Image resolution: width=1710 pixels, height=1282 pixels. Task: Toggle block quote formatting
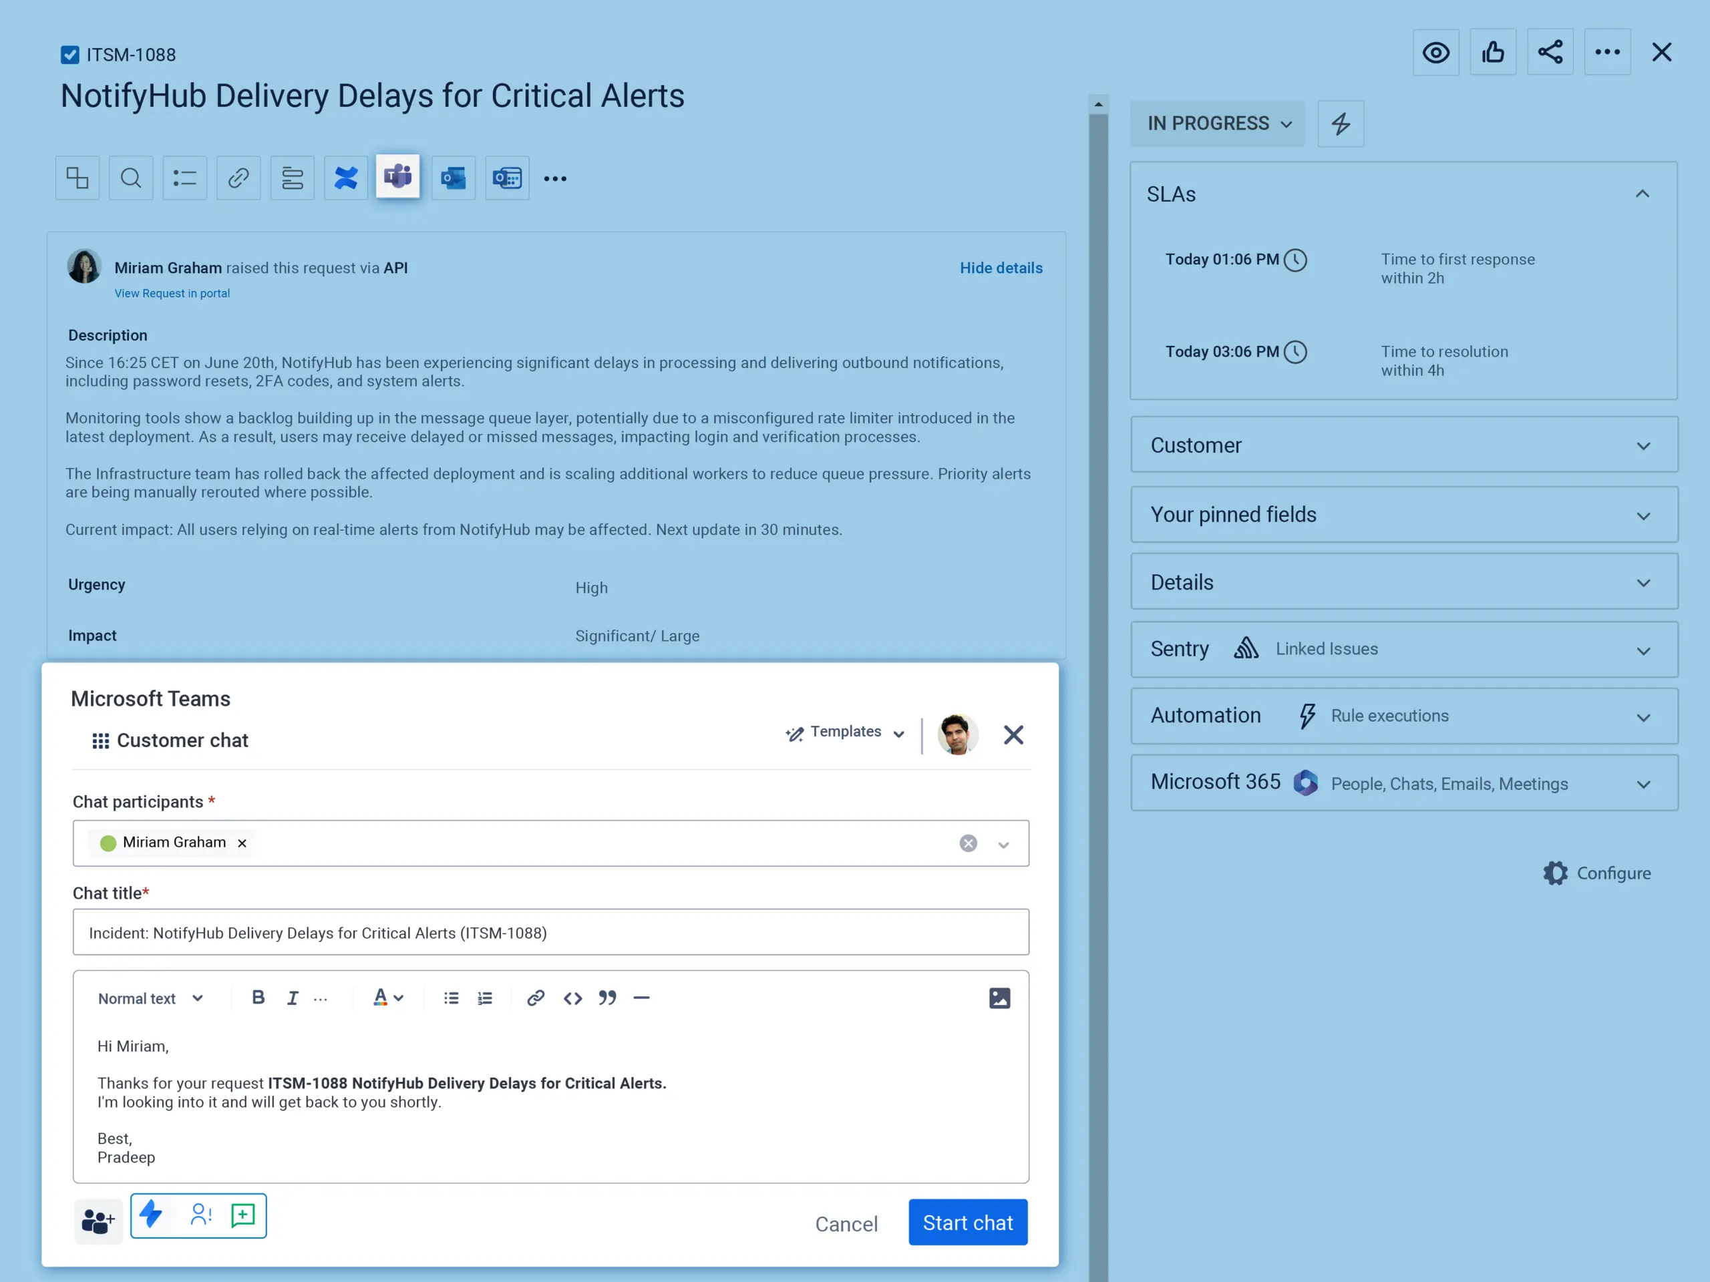tap(608, 998)
